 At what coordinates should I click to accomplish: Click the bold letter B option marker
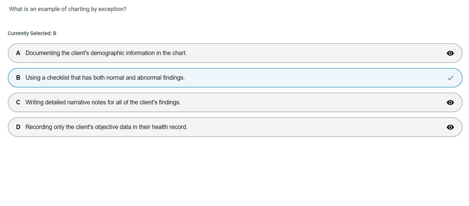(x=18, y=78)
